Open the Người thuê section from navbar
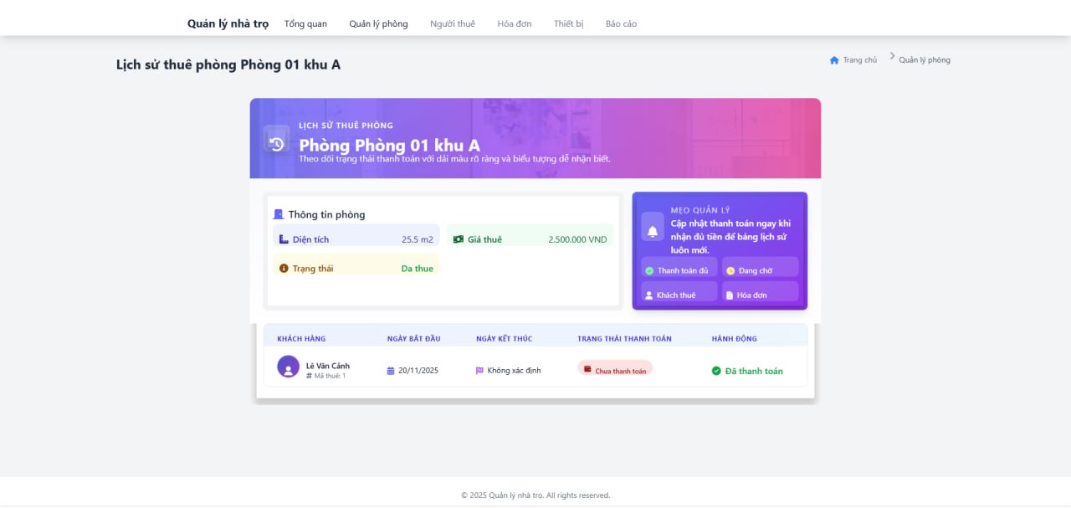 tap(453, 23)
